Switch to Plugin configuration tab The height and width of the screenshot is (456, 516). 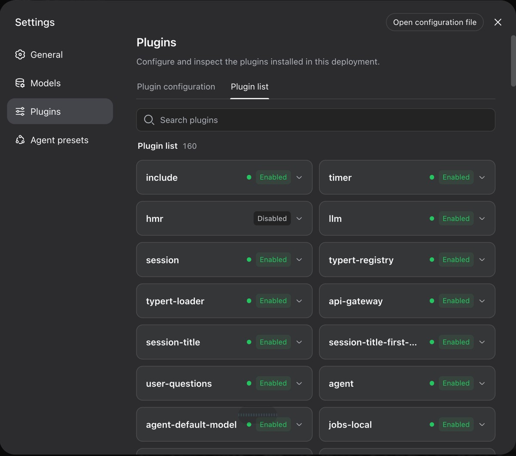click(176, 86)
